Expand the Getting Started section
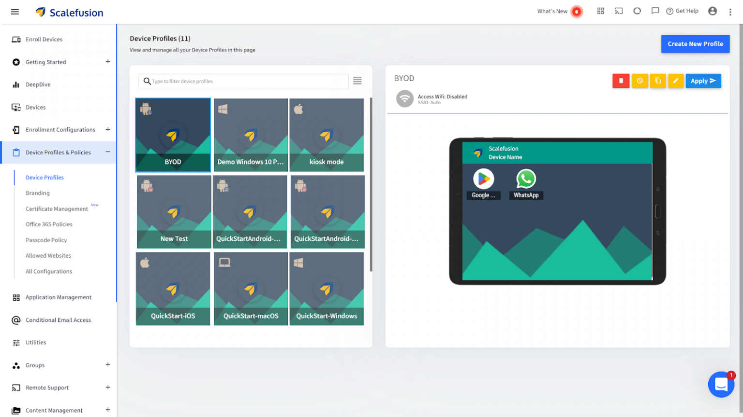Viewport: 743px width, 417px height. pos(108,62)
